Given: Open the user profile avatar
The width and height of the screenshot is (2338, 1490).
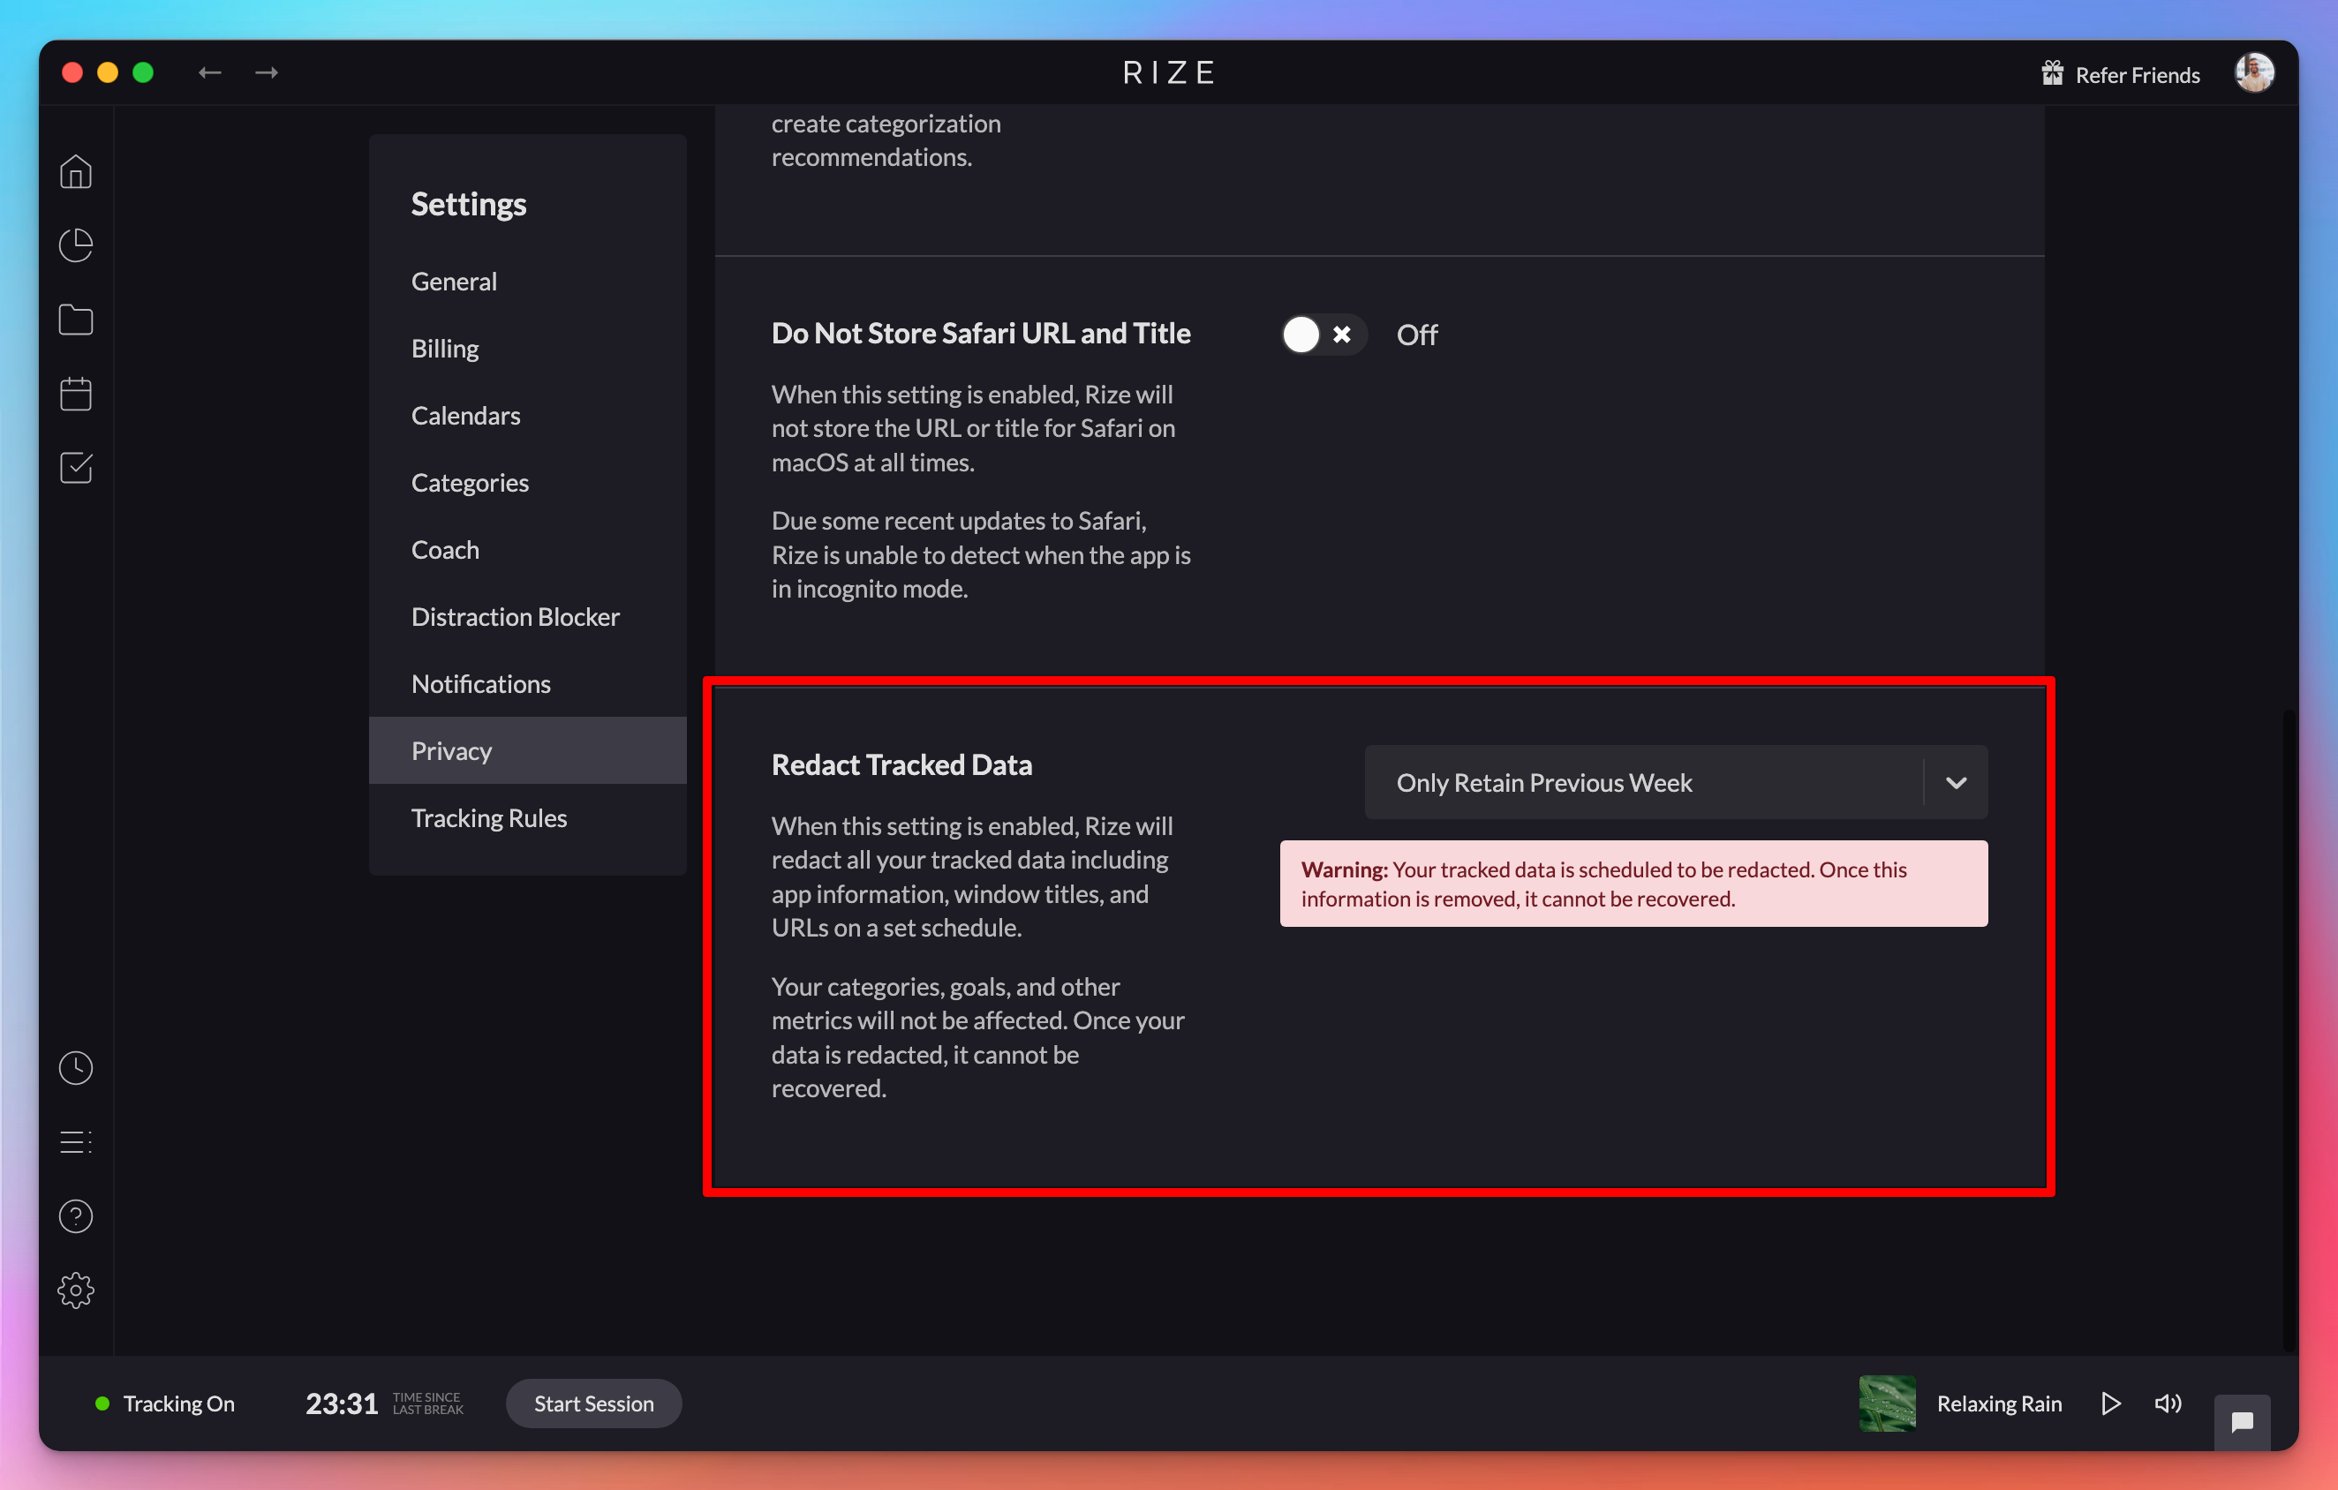Looking at the screenshot, I should coord(2253,72).
